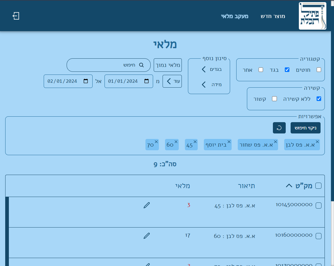The height and width of the screenshot is (266, 334).
Task: Check the קשור checkbox
Action: pyautogui.click(x=274, y=99)
